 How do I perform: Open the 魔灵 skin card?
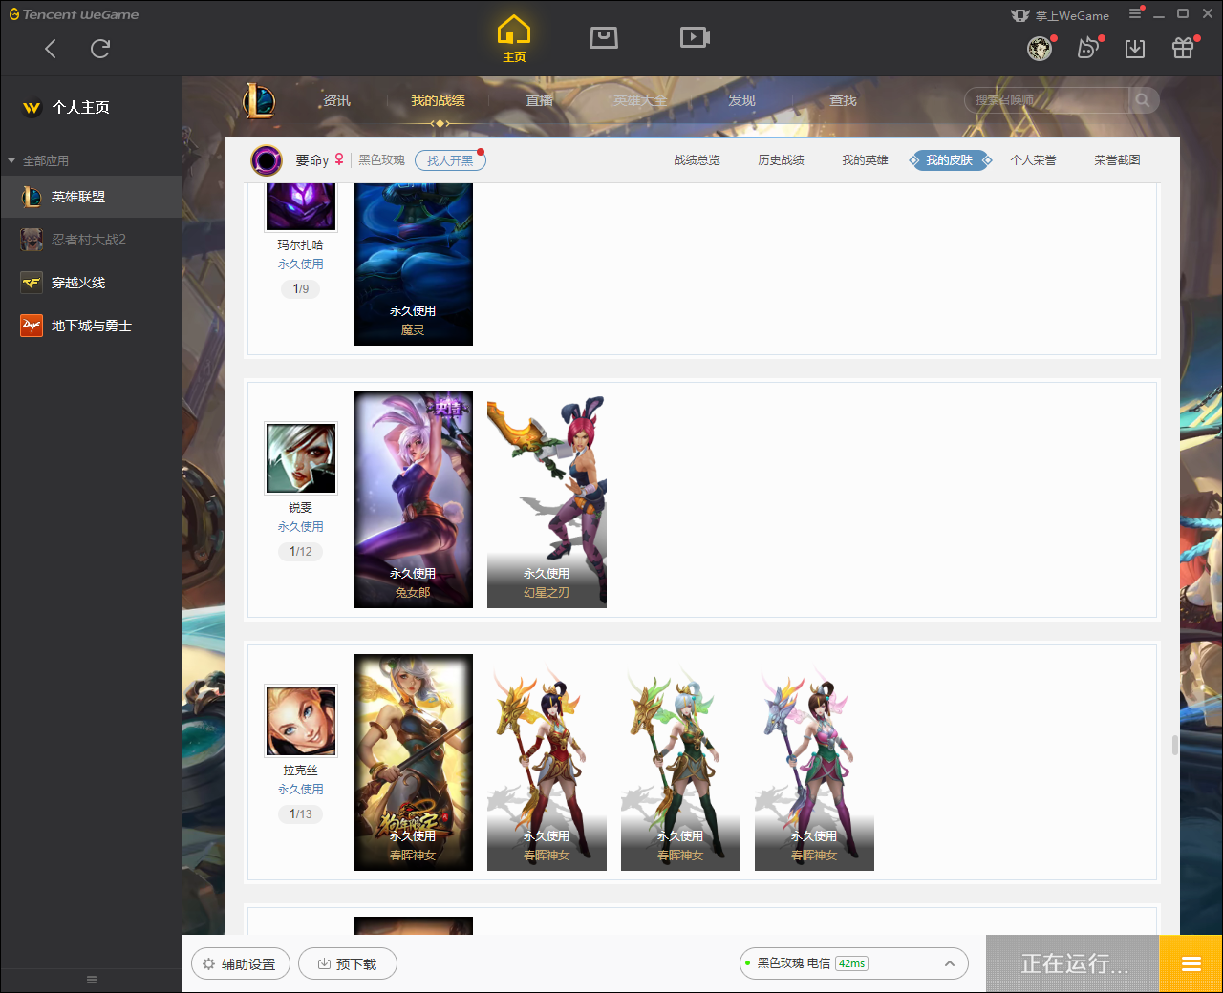click(x=413, y=264)
